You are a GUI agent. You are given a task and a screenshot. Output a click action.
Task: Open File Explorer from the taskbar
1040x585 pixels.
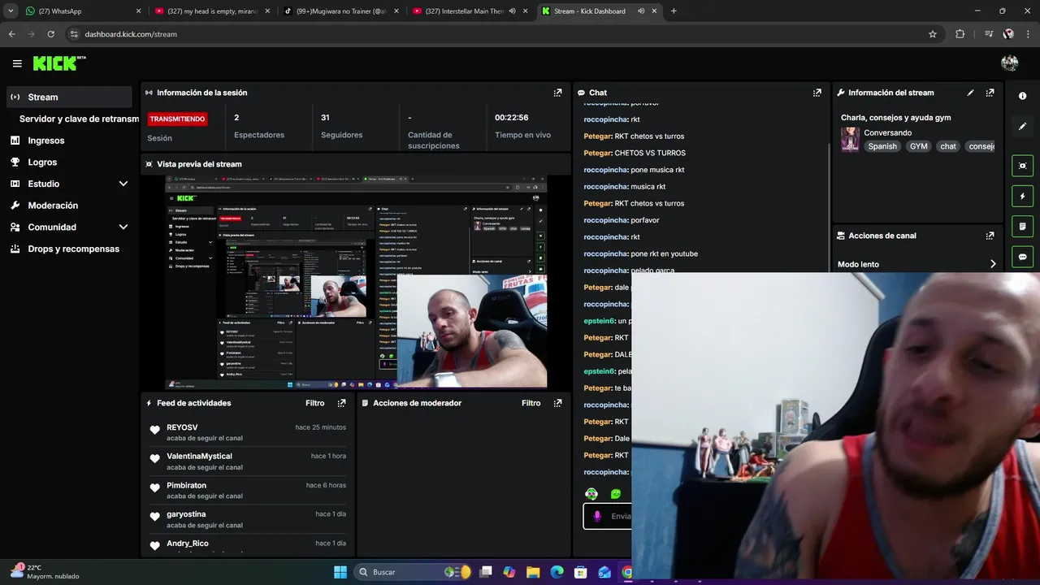533,572
